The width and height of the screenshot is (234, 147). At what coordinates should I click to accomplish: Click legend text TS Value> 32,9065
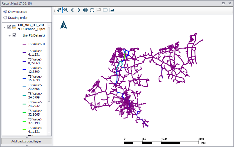(x=35, y=113)
